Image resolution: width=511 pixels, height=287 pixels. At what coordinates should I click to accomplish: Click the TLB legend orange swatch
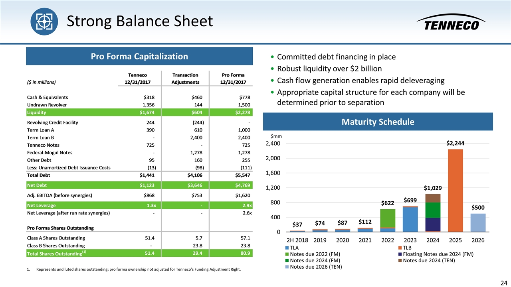tap(400, 248)
